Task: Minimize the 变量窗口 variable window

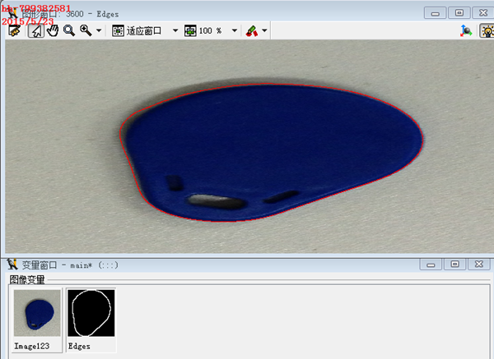Action: [431, 265]
